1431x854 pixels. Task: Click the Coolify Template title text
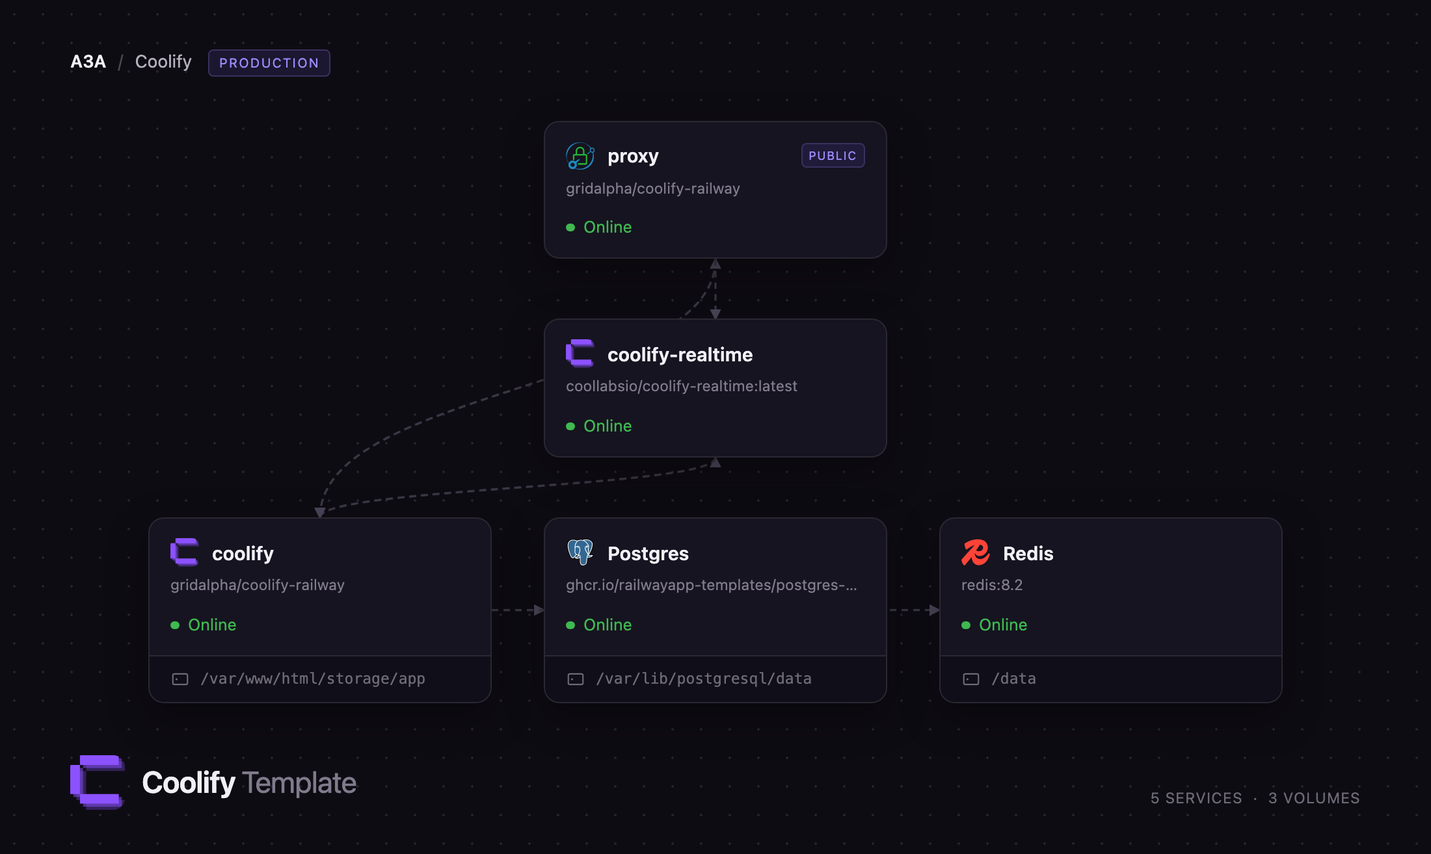[x=249, y=783]
